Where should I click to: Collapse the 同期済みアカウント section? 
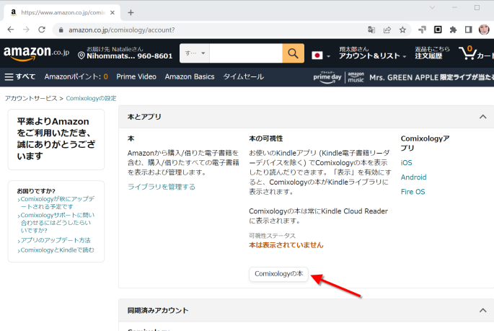tap(482, 310)
